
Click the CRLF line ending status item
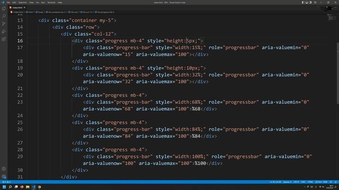303,182
